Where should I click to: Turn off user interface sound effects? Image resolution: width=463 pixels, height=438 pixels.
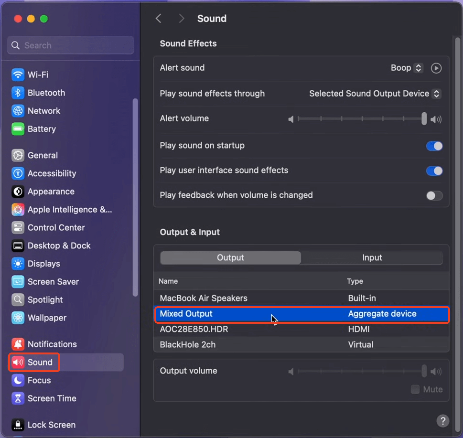(x=434, y=171)
